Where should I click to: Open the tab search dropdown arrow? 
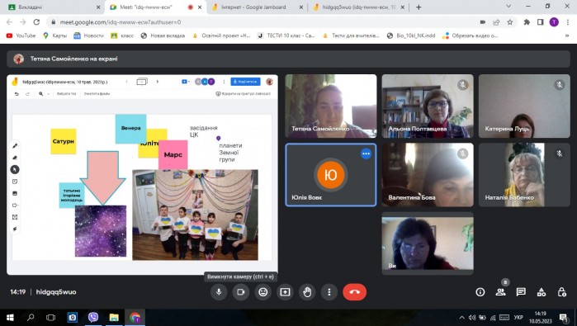[508, 7]
